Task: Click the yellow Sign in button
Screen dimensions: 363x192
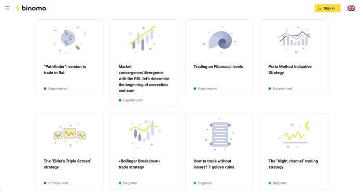Action: tap(327, 8)
